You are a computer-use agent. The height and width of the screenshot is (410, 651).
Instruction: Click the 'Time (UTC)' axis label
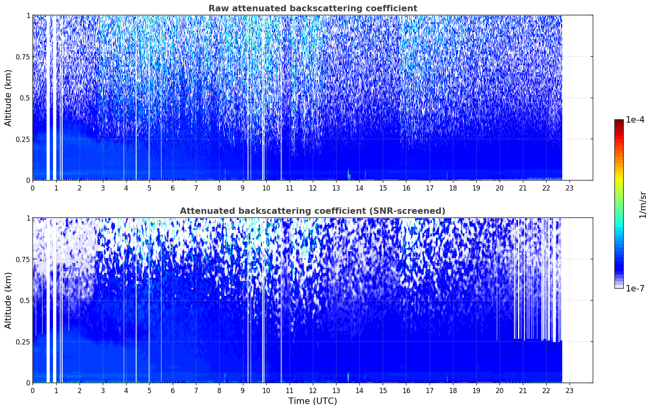[x=312, y=401]
